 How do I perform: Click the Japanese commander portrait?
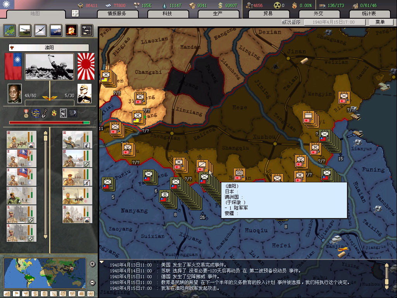[84, 94]
